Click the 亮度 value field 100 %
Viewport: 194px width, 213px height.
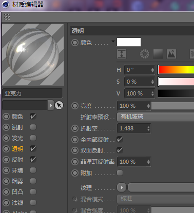coord(134,106)
